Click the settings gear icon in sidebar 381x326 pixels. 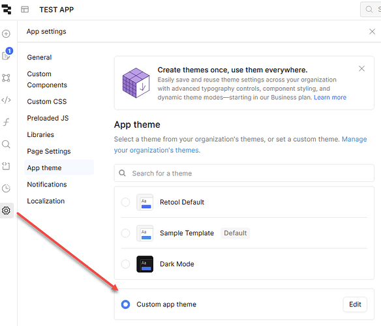(6, 211)
